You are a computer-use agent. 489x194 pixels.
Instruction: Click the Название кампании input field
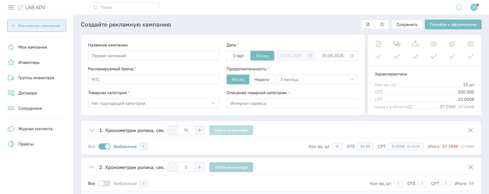point(153,56)
